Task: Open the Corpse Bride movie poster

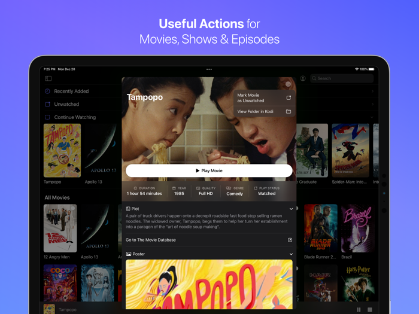Action: pos(97,283)
